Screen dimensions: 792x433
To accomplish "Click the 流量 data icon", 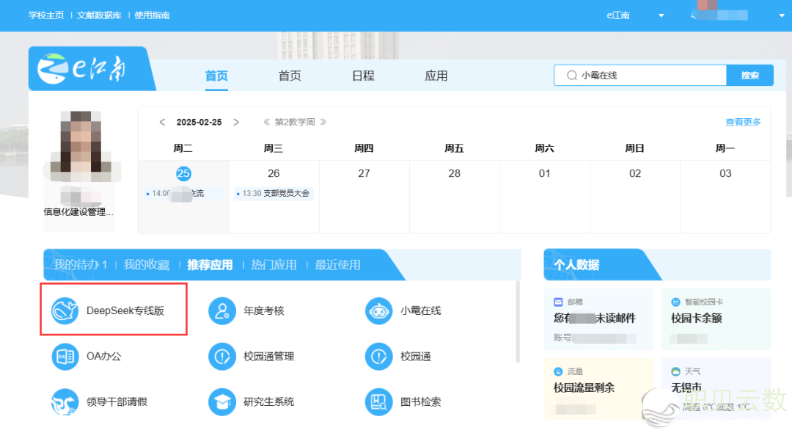I will [558, 372].
